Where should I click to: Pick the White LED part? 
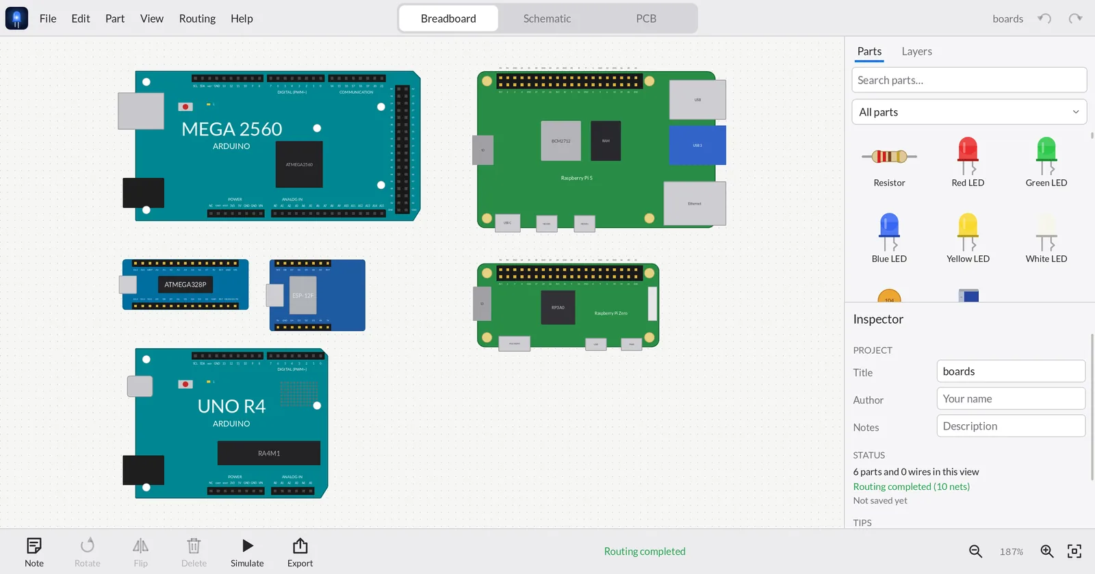1046,238
